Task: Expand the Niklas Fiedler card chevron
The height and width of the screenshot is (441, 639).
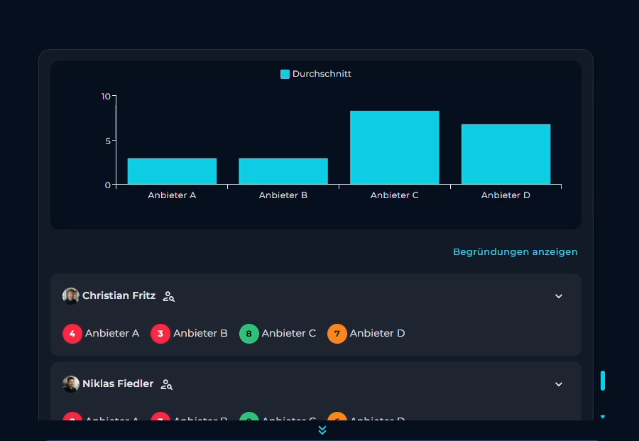Action: [559, 384]
